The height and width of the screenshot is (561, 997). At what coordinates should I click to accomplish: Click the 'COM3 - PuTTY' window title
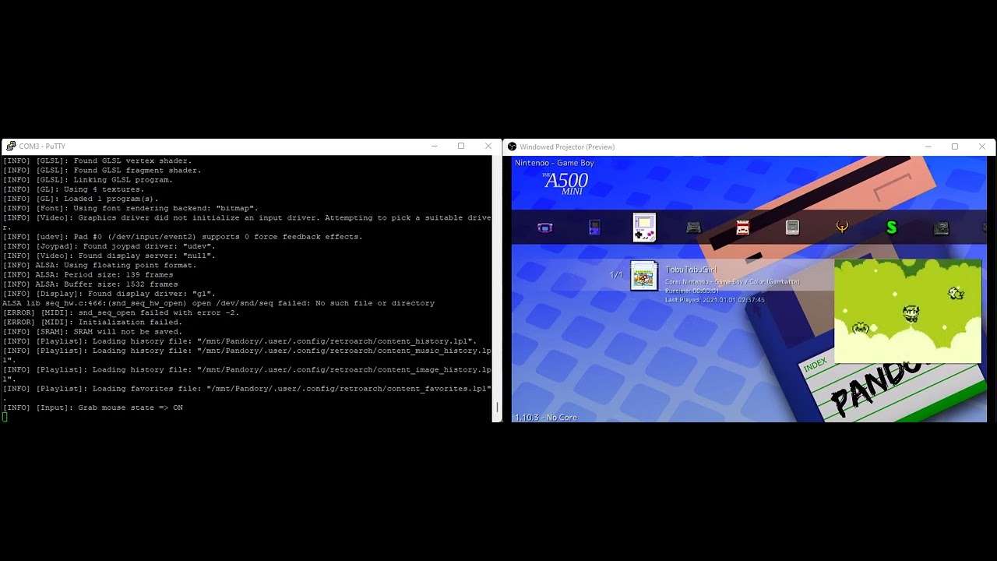(x=42, y=146)
